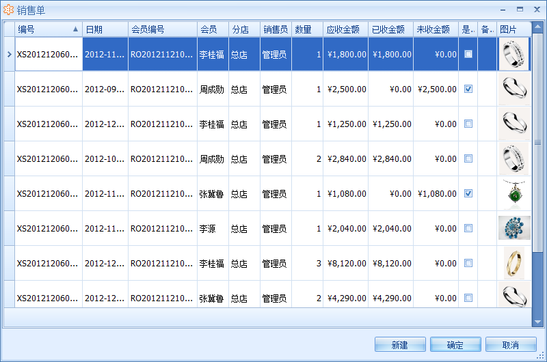Open ring thumbnail in ¥2,500.00 row
The image size is (547, 362).
pos(514,89)
